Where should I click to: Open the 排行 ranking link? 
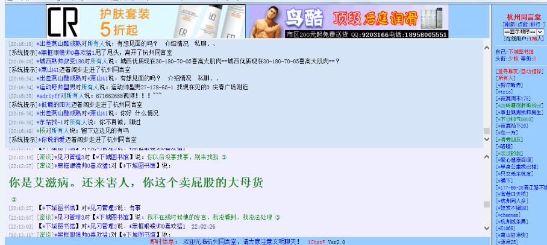(x=536, y=24)
